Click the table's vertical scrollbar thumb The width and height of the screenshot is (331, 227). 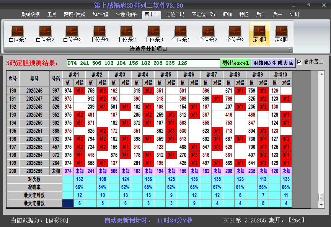point(321,196)
